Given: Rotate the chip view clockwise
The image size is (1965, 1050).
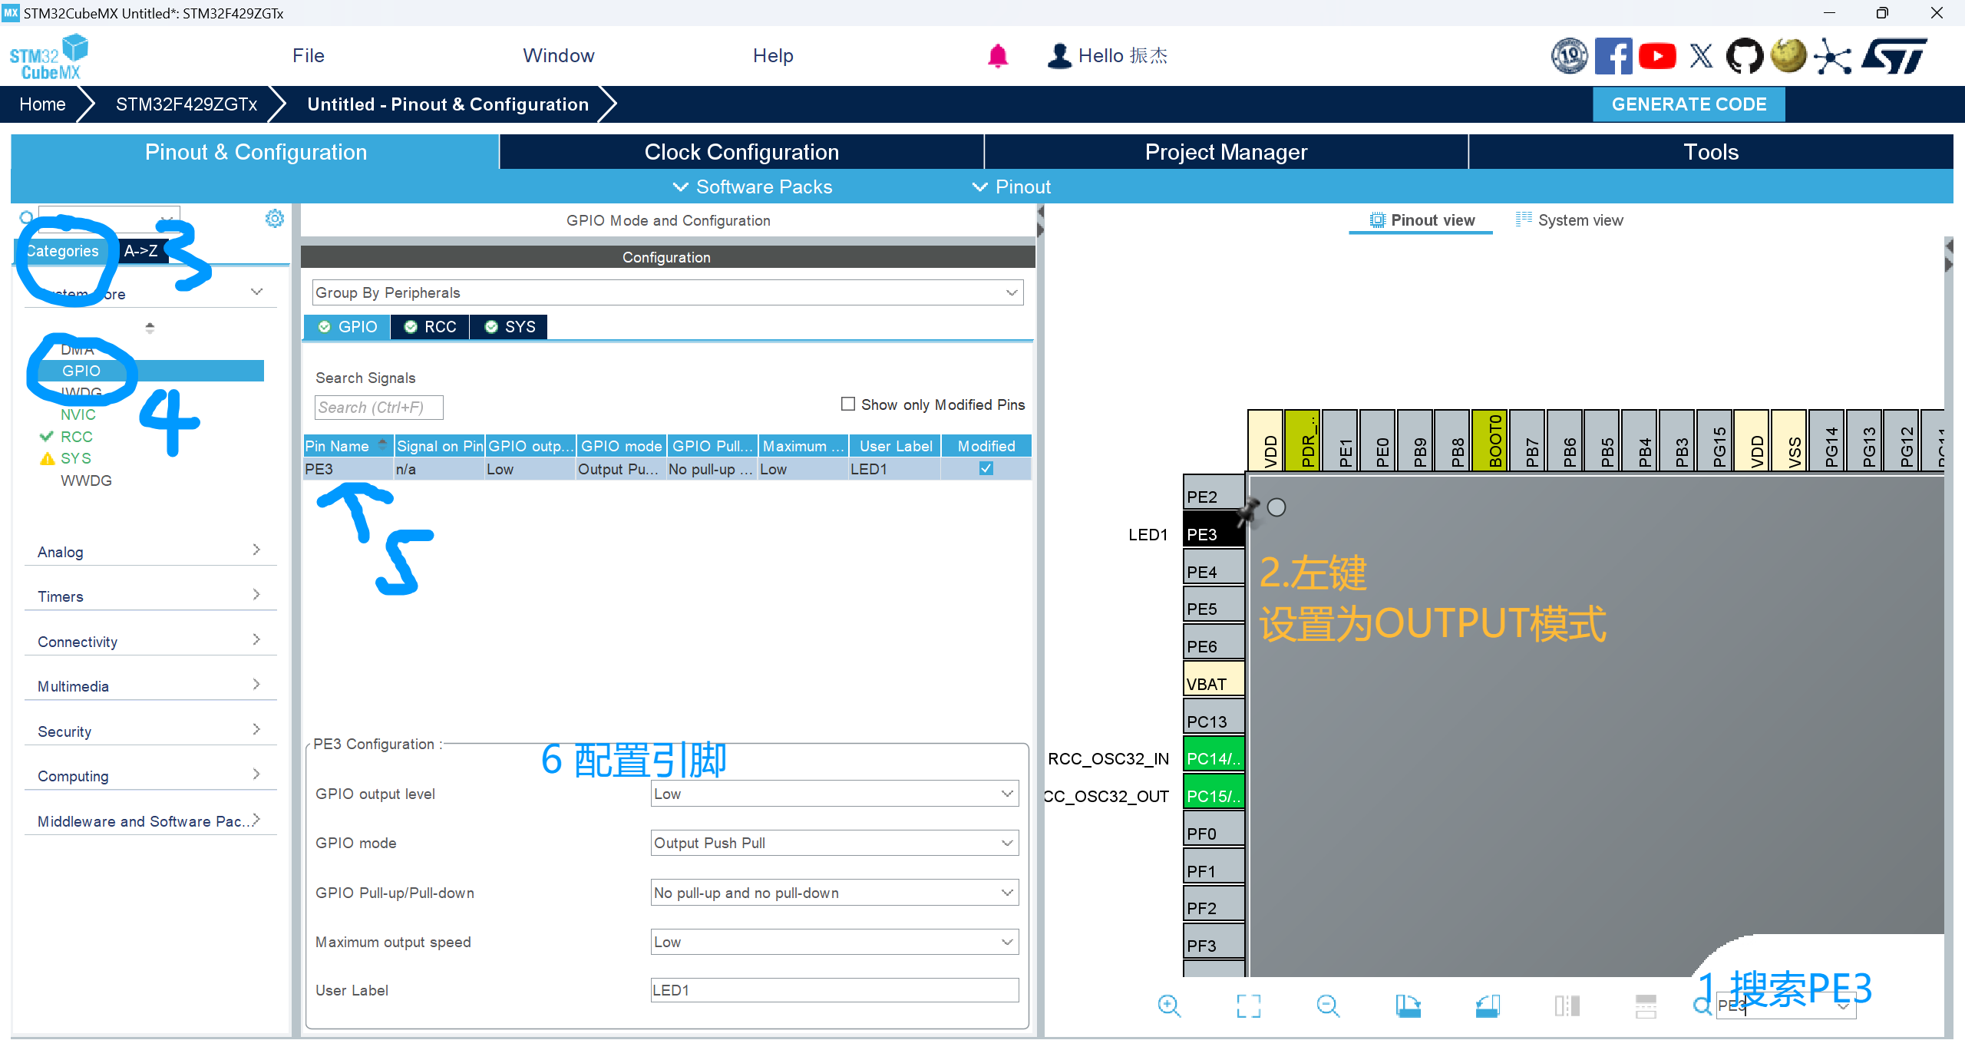Looking at the screenshot, I should coord(1408,1005).
